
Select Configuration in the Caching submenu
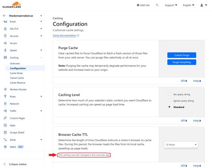18,68
